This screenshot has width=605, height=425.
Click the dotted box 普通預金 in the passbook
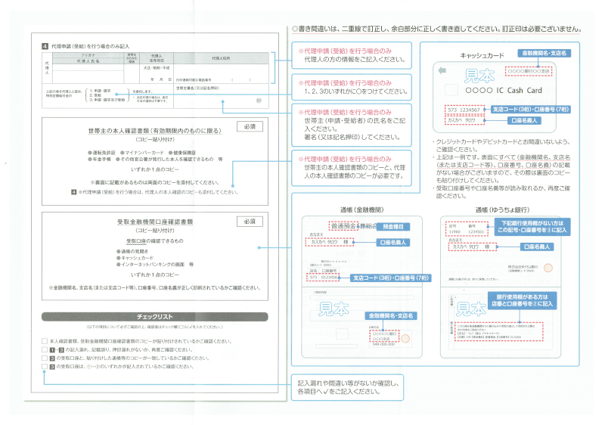click(x=343, y=226)
